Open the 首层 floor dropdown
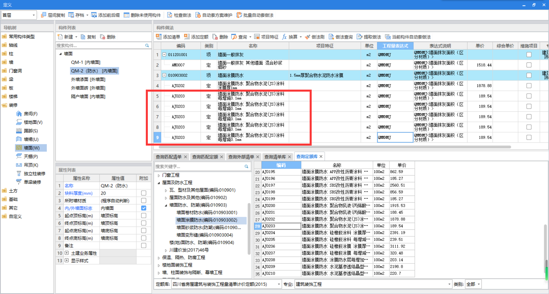The height and width of the screenshot is (294, 549). coord(33,15)
